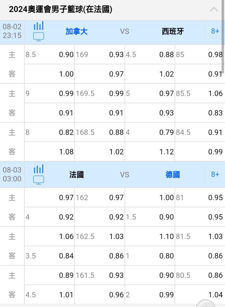This screenshot has width=225, height=307.
Task: Tap the round floating button at bottom right
Action: pyautogui.click(x=206, y=304)
